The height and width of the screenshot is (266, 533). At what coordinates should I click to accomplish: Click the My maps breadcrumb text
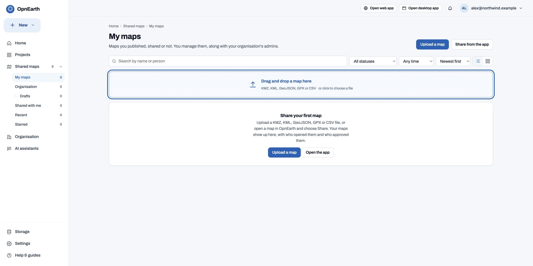(x=156, y=26)
